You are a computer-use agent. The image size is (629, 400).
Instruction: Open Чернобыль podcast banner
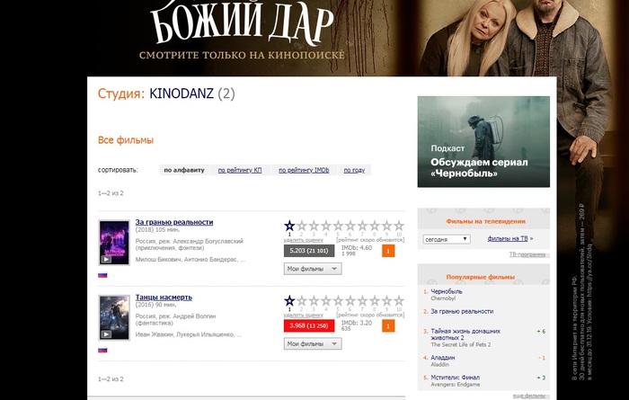click(483, 142)
